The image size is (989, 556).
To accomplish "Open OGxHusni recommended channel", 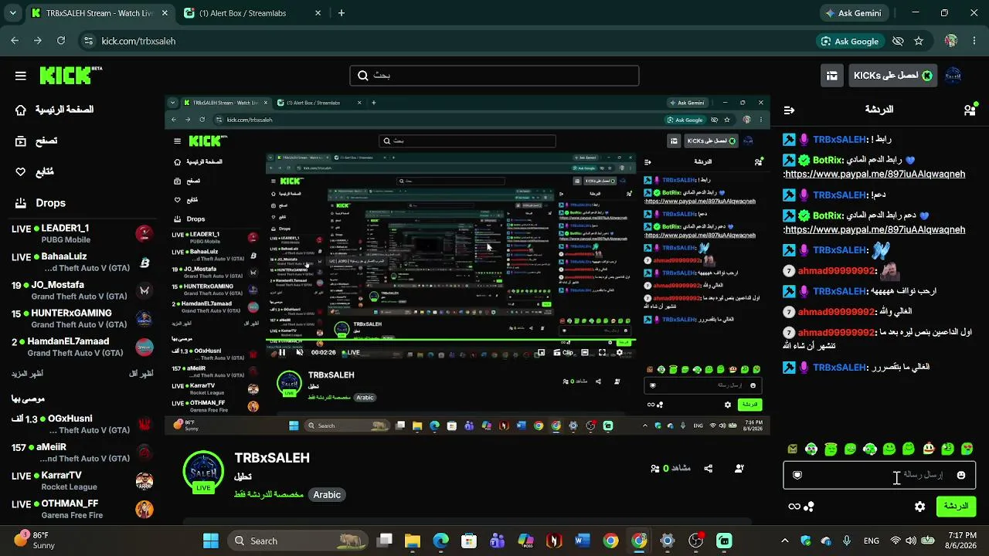I will click(x=81, y=424).
